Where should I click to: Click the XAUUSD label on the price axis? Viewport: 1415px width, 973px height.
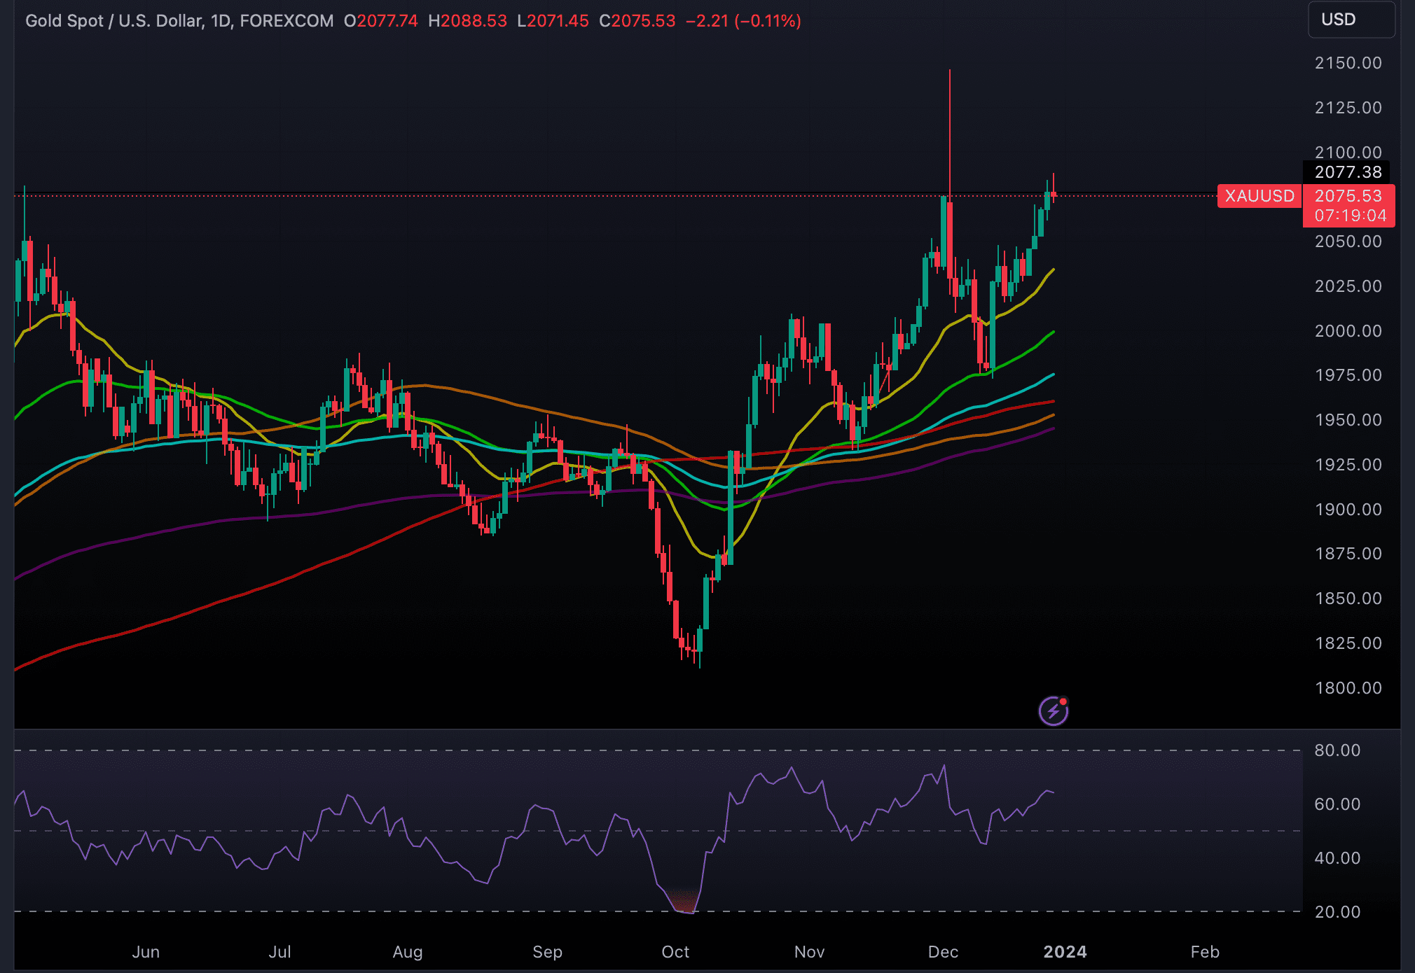(1259, 197)
